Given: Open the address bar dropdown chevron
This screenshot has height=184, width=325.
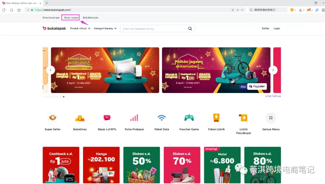Looking at the screenshot, I should [x=242, y=10].
